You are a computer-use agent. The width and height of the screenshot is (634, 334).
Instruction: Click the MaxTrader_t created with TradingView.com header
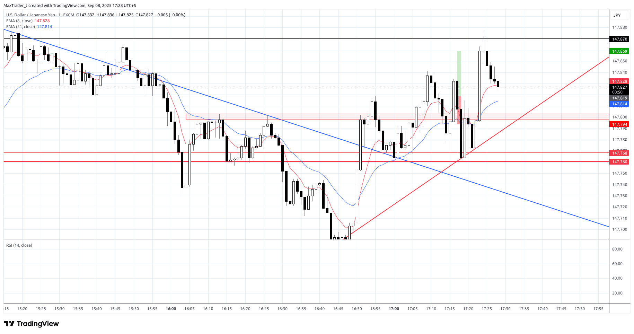click(70, 6)
